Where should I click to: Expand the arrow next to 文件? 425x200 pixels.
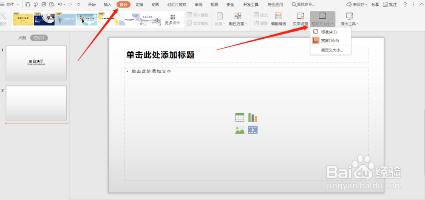click(x=18, y=5)
